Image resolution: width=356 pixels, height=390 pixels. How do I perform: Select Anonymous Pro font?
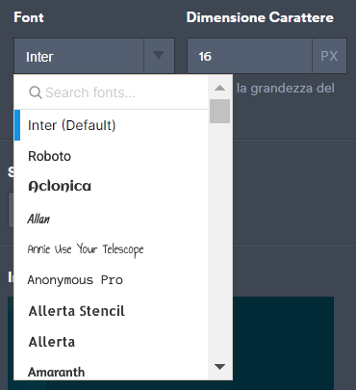tap(111, 280)
